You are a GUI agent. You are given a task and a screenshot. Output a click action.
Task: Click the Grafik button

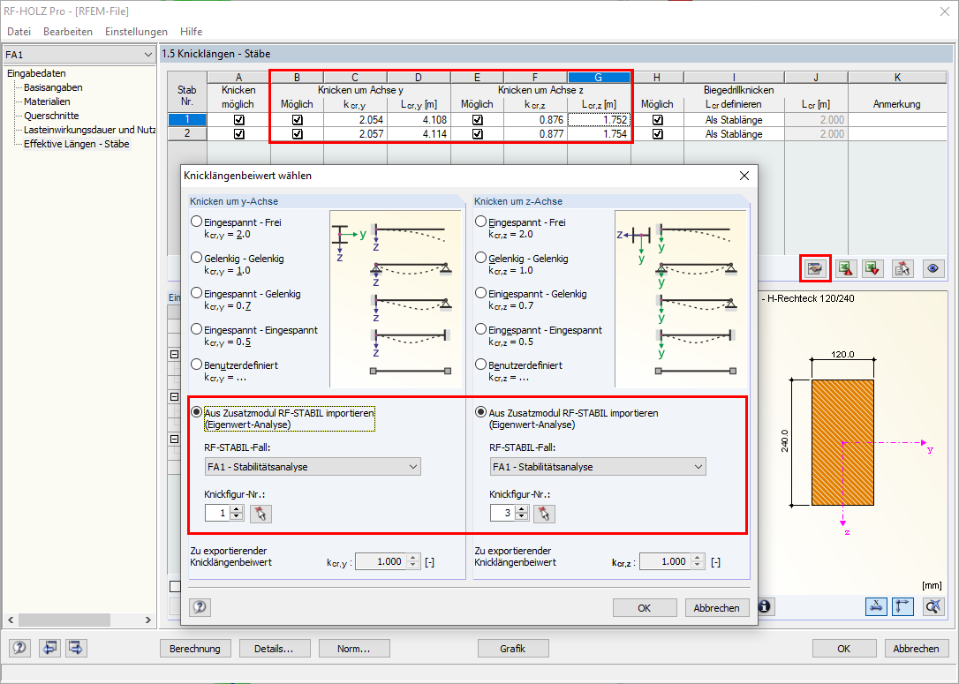click(512, 648)
